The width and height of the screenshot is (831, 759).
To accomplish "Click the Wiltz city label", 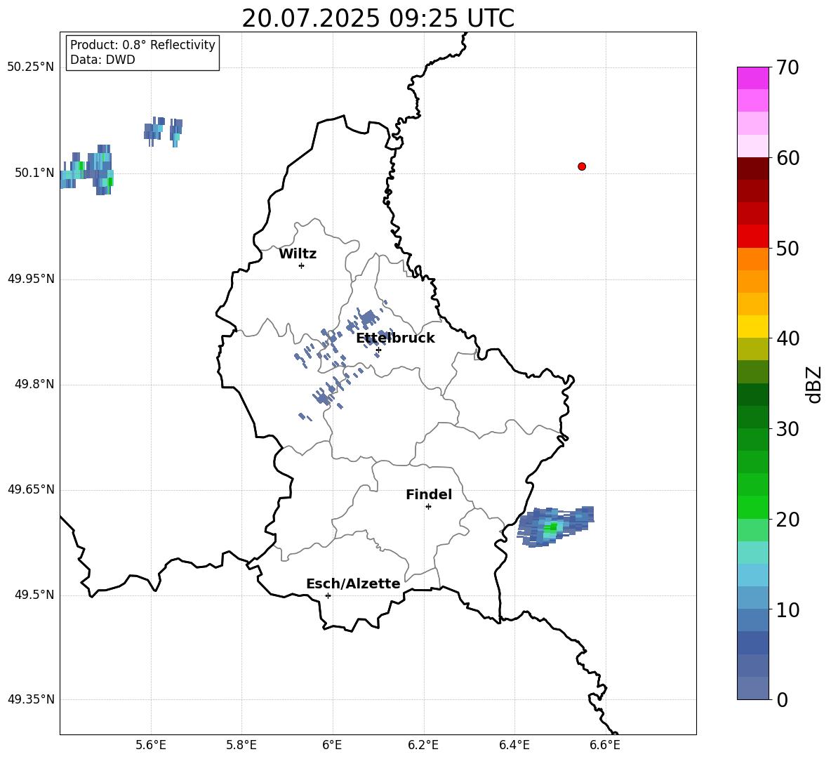I will click(298, 254).
